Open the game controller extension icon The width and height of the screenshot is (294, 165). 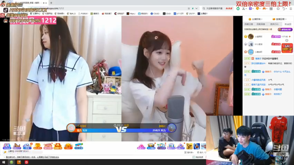click(264, 9)
